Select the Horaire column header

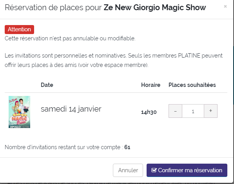coord(151,85)
